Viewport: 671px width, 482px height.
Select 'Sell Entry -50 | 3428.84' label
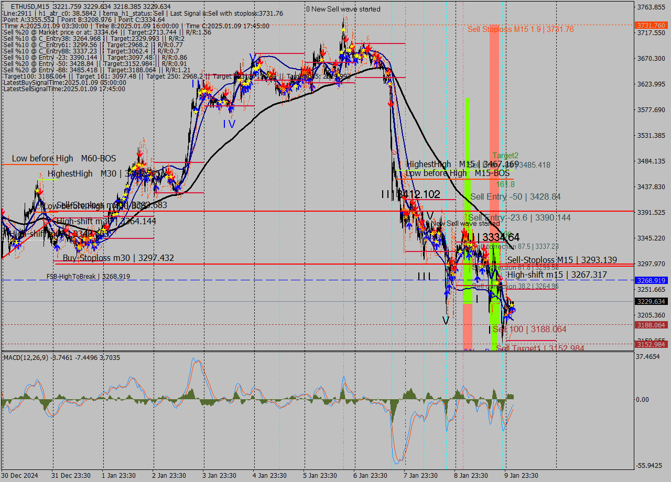tap(516, 196)
